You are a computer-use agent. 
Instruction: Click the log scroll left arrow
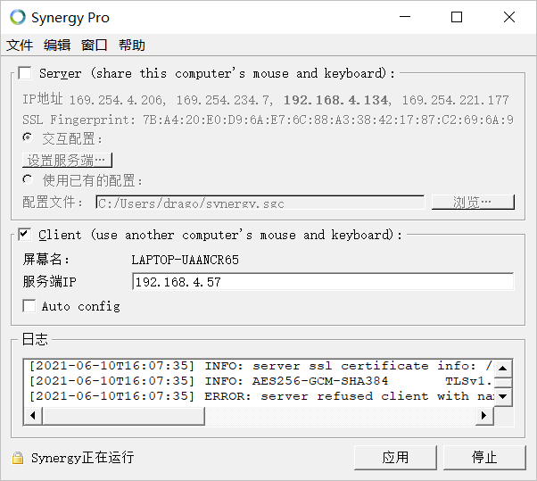33,416
